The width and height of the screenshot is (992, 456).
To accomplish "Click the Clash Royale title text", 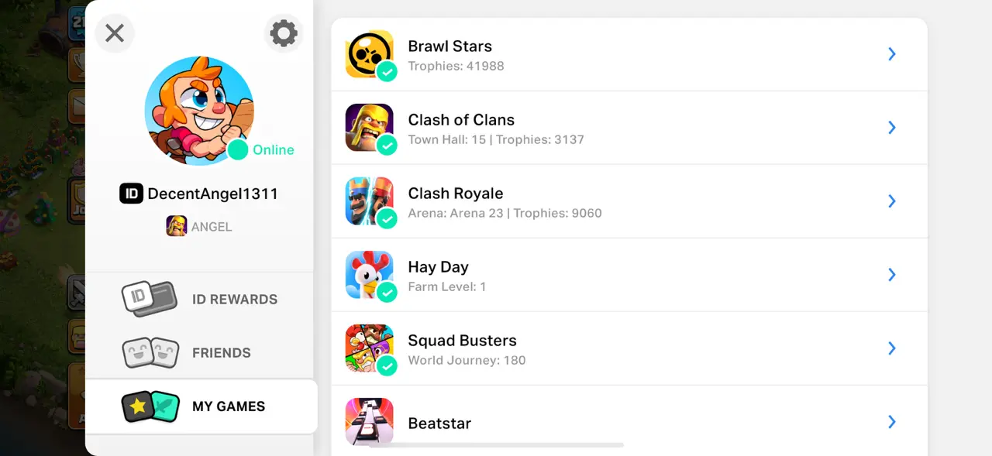I will click(x=456, y=193).
